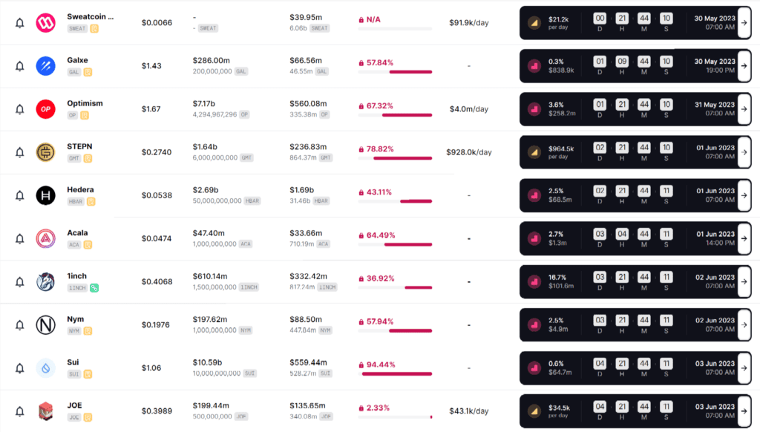
Task: Turn on the Sui alert bell
Action: coord(20,368)
